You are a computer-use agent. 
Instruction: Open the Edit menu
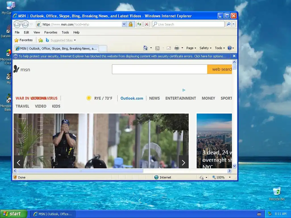[x=26, y=32]
